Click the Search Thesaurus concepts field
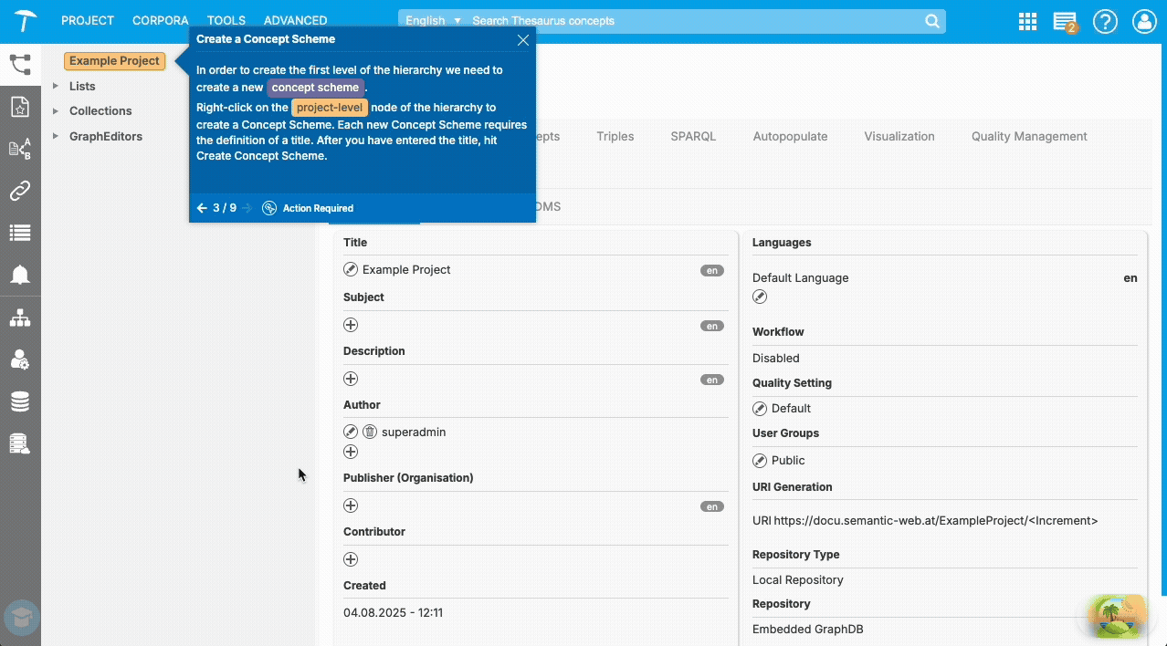The image size is (1167, 646). (639, 20)
